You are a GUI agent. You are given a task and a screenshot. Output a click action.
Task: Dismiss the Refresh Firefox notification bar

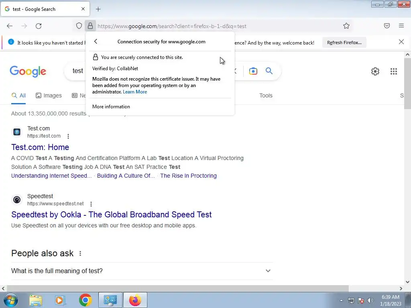(x=401, y=42)
